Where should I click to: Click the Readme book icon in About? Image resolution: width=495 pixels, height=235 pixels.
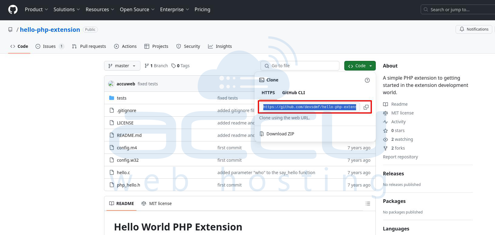tap(386, 104)
